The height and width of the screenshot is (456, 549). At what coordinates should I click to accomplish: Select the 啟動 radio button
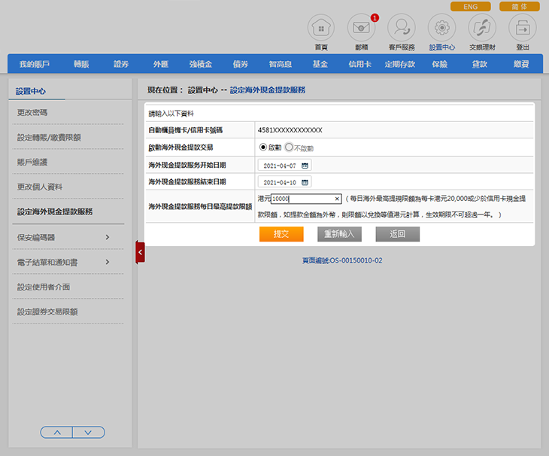pos(263,147)
